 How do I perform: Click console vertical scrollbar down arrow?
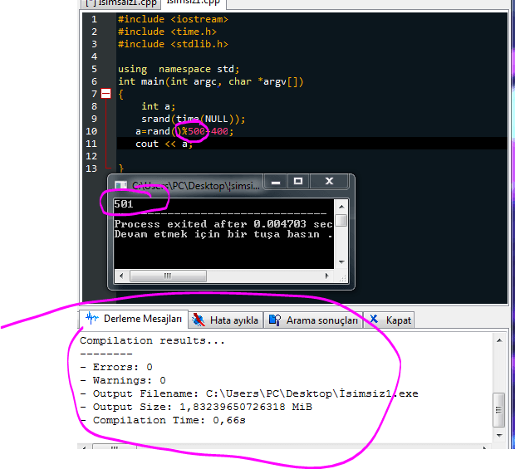[341, 262]
